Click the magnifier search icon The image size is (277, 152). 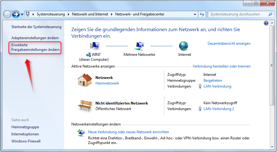tap(270, 14)
